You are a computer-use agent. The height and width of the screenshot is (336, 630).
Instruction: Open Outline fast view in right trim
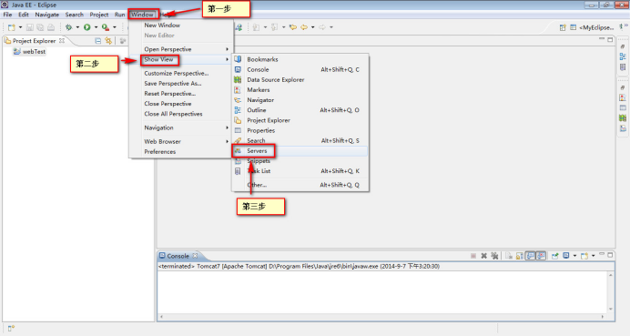[x=623, y=56]
